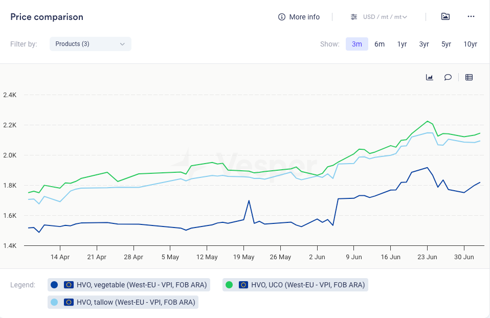
Task: Click the EU flag on HVO, UCO legend
Action: pos(243,285)
